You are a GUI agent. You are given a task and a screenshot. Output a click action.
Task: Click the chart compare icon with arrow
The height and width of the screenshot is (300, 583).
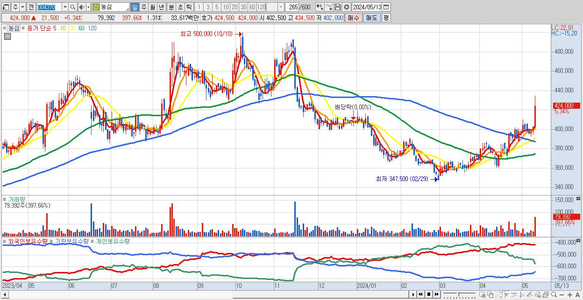point(320,7)
